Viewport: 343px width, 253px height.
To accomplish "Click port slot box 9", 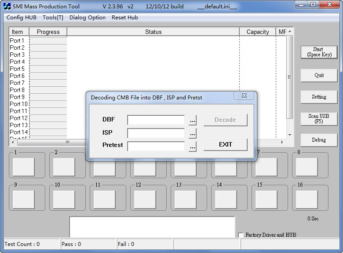I will click(24, 199).
